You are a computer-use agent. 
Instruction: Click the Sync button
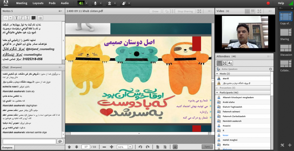click(x=207, y=147)
